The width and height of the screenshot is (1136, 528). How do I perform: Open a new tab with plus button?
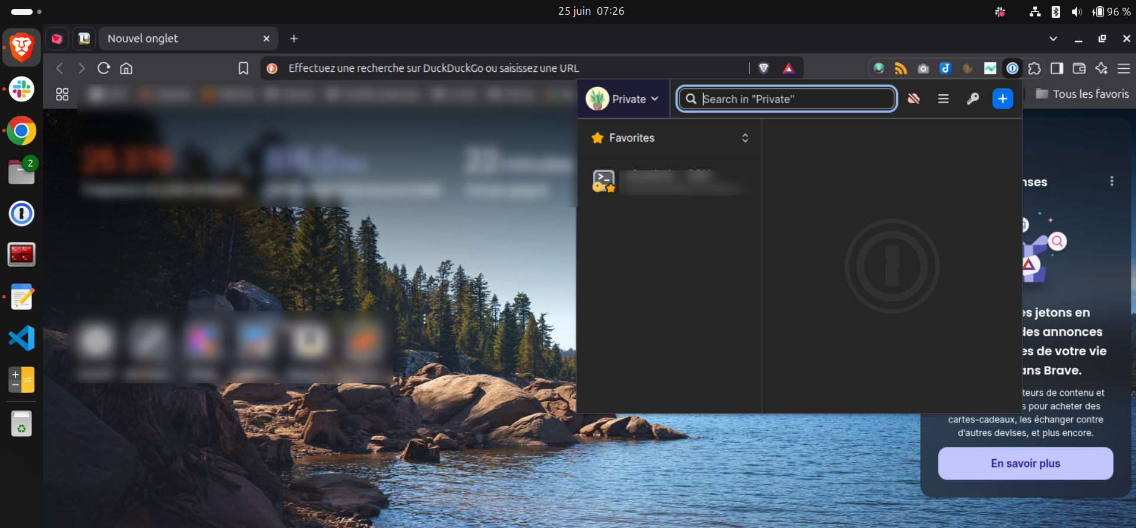294,39
